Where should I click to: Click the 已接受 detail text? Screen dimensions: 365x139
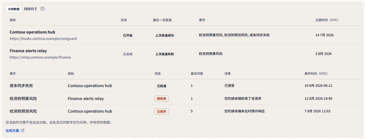click(230, 86)
